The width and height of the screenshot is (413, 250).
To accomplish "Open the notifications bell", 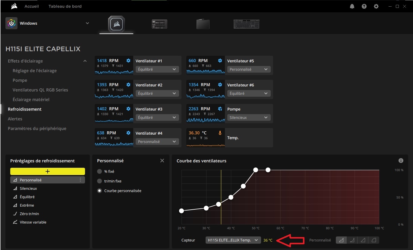I will tap(352, 6).
